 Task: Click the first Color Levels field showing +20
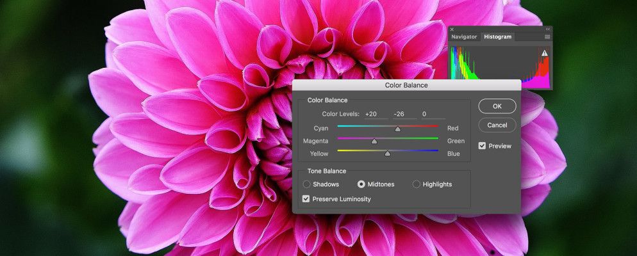[x=376, y=115]
